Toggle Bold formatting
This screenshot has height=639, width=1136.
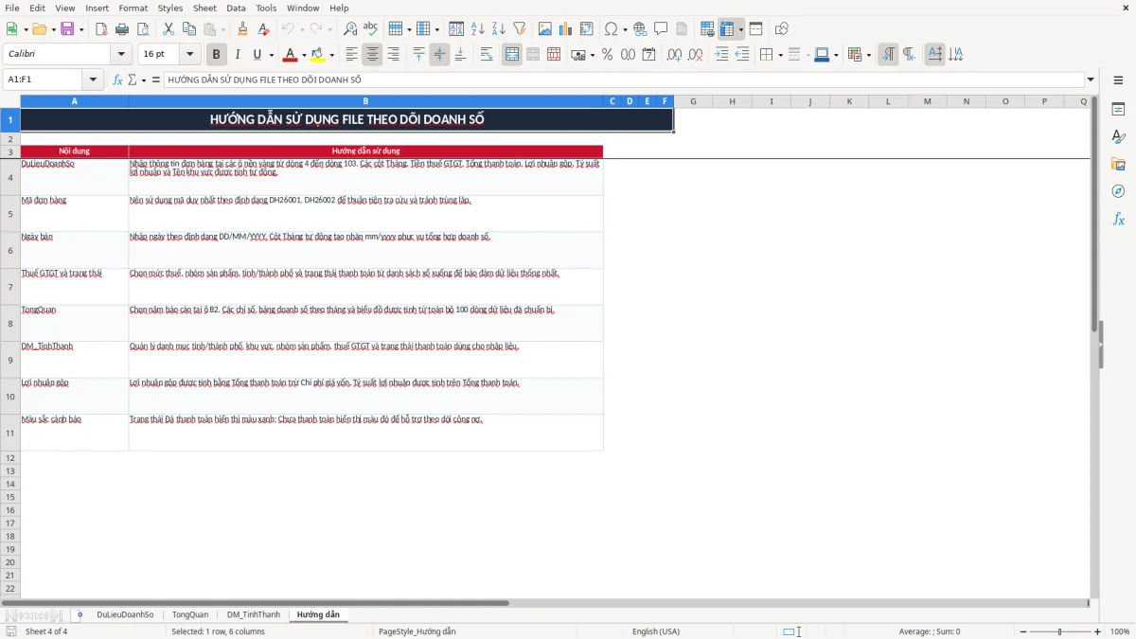[217, 55]
